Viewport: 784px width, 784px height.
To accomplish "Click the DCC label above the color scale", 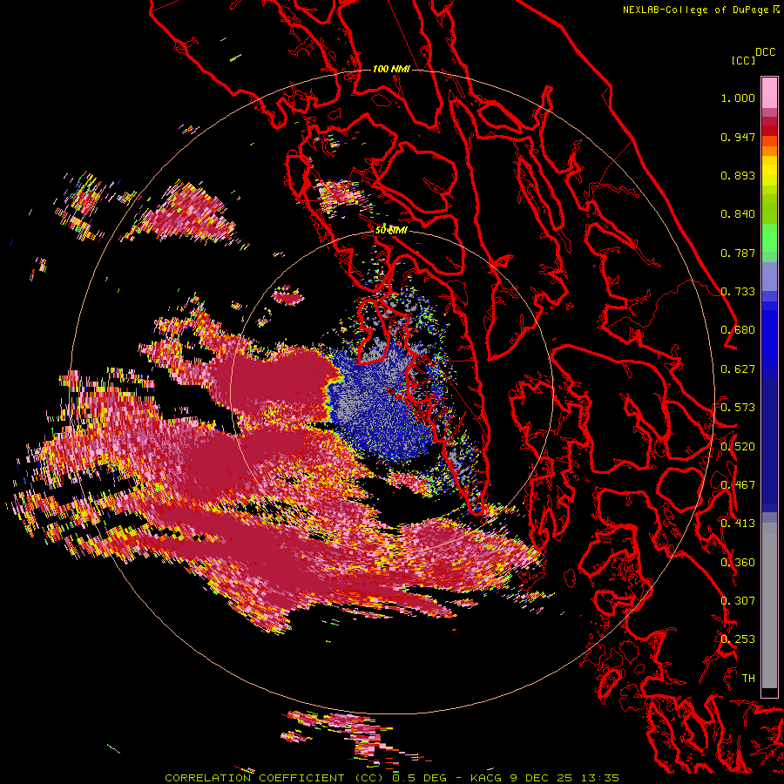I will point(765,52).
